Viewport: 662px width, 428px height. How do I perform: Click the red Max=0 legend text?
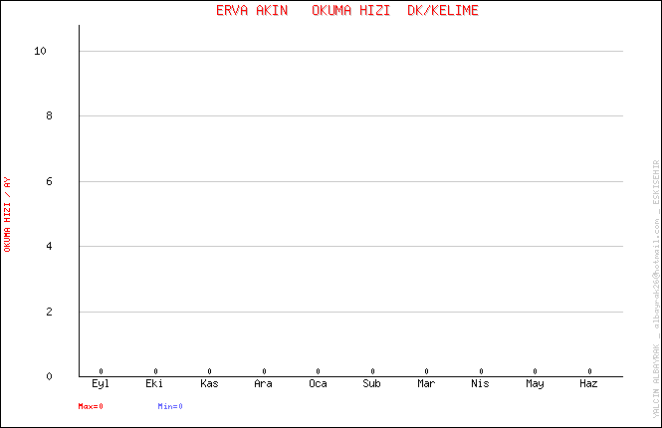[91, 406]
